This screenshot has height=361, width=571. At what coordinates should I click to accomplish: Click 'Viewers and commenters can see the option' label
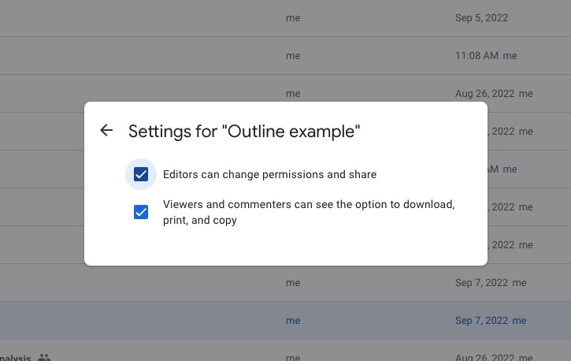[309, 212]
